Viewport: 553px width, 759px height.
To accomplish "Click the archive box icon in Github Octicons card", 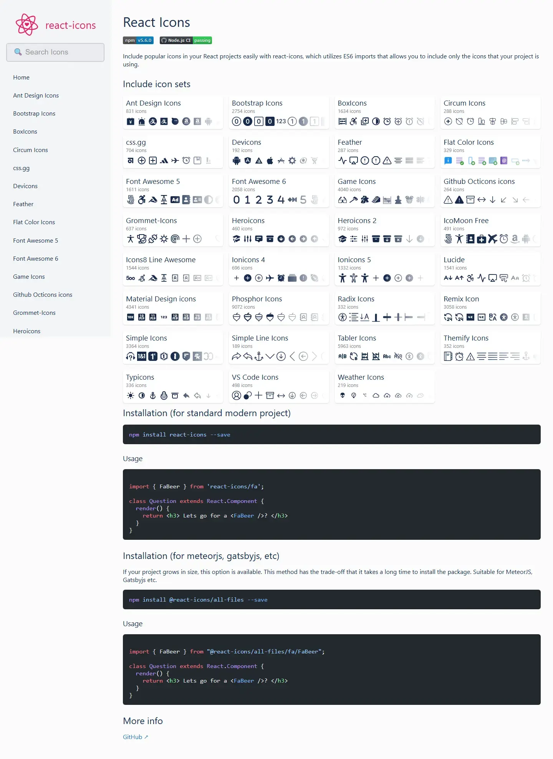I will click(470, 200).
